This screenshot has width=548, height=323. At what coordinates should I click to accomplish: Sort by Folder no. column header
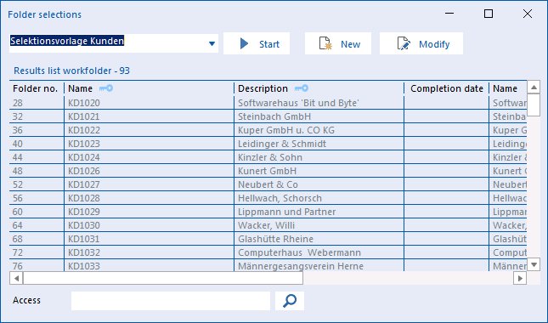(36, 88)
